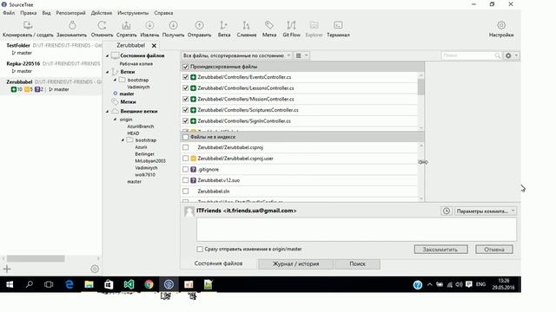Click the horizontal scrollbar under repository list
This screenshot has width=556, height=312.
[x=36, y=258]
